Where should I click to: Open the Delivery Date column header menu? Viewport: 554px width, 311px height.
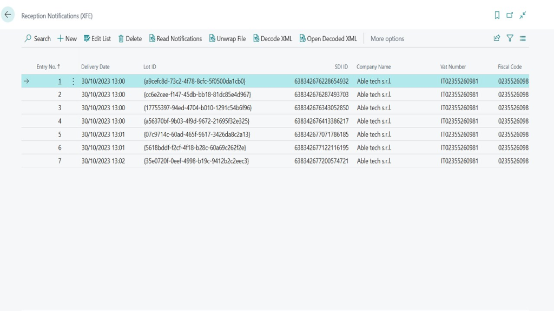95,67
